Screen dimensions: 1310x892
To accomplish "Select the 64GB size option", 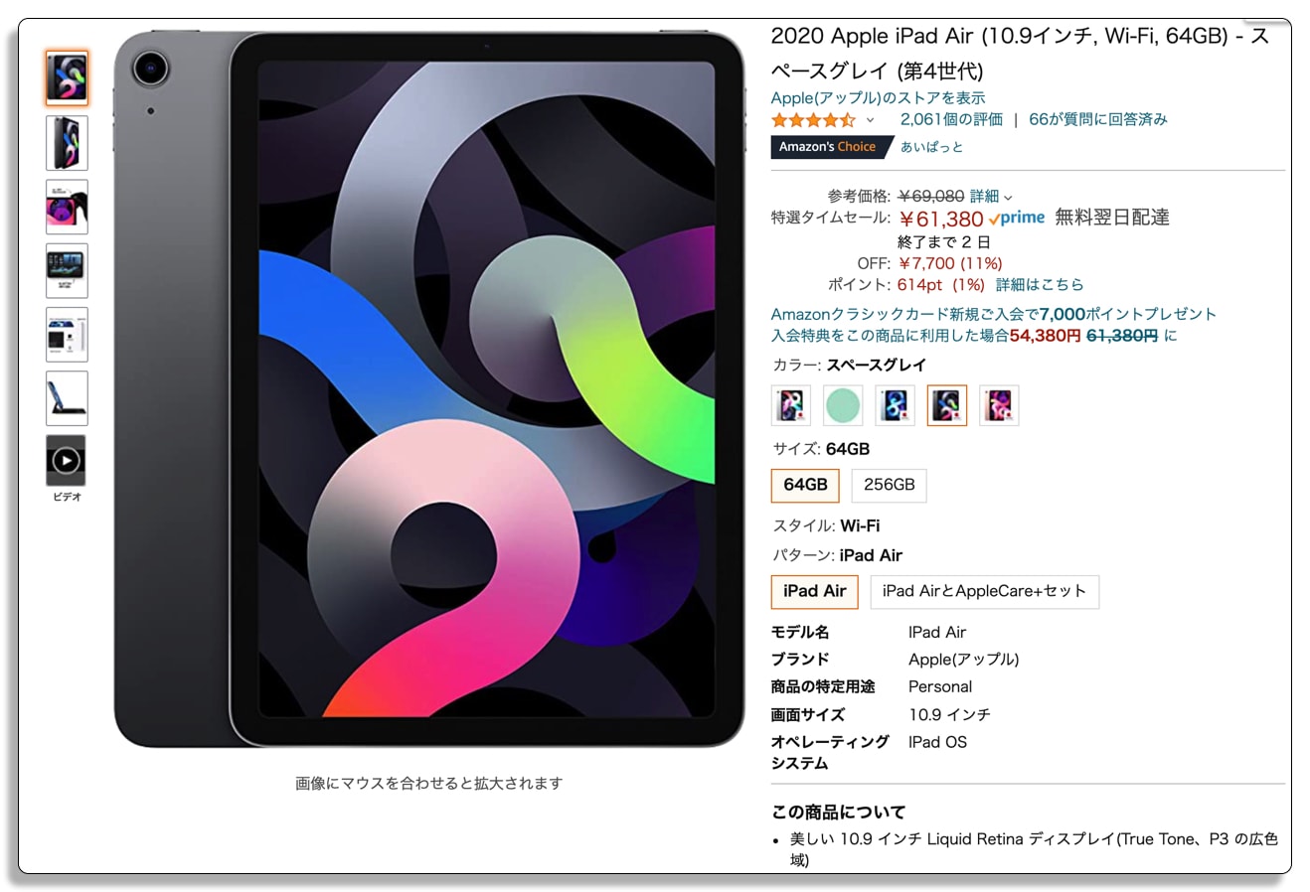I will 806,485.
